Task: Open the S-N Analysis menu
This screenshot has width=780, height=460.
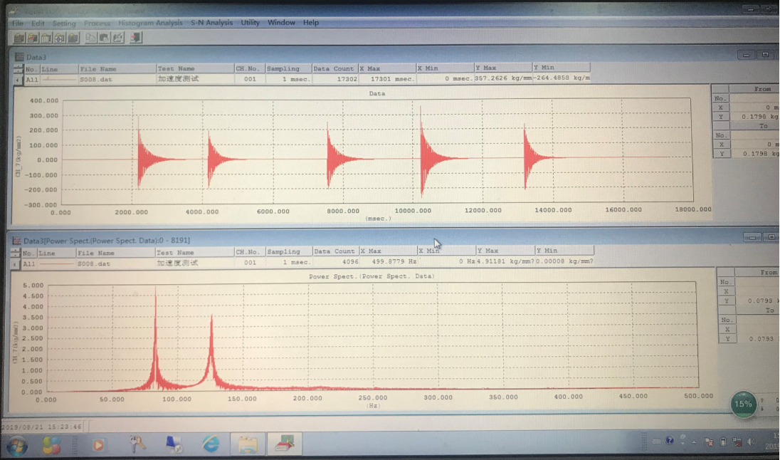Action: [211, 23]
